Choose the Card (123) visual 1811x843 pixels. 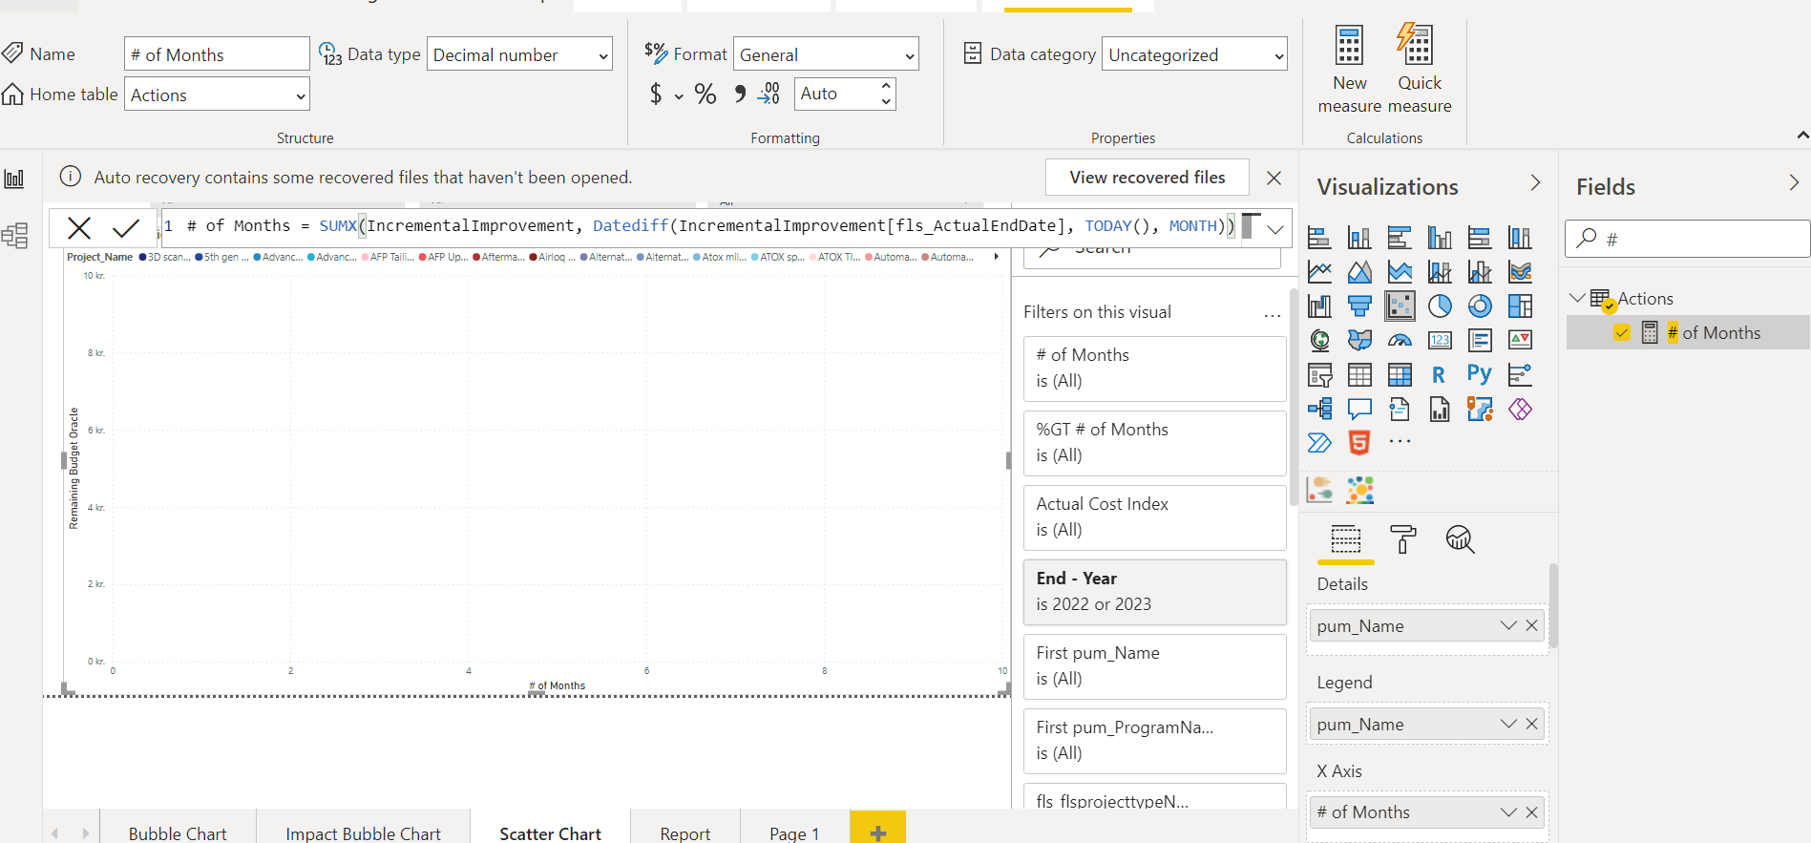pyautogui.click(x=1440, y=340)
